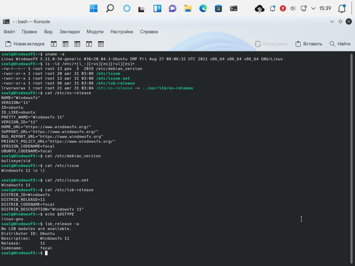The image size is (355, 266).
Task: Launch the Cortana-style circle assistant
Action: [x=127, y=8]
